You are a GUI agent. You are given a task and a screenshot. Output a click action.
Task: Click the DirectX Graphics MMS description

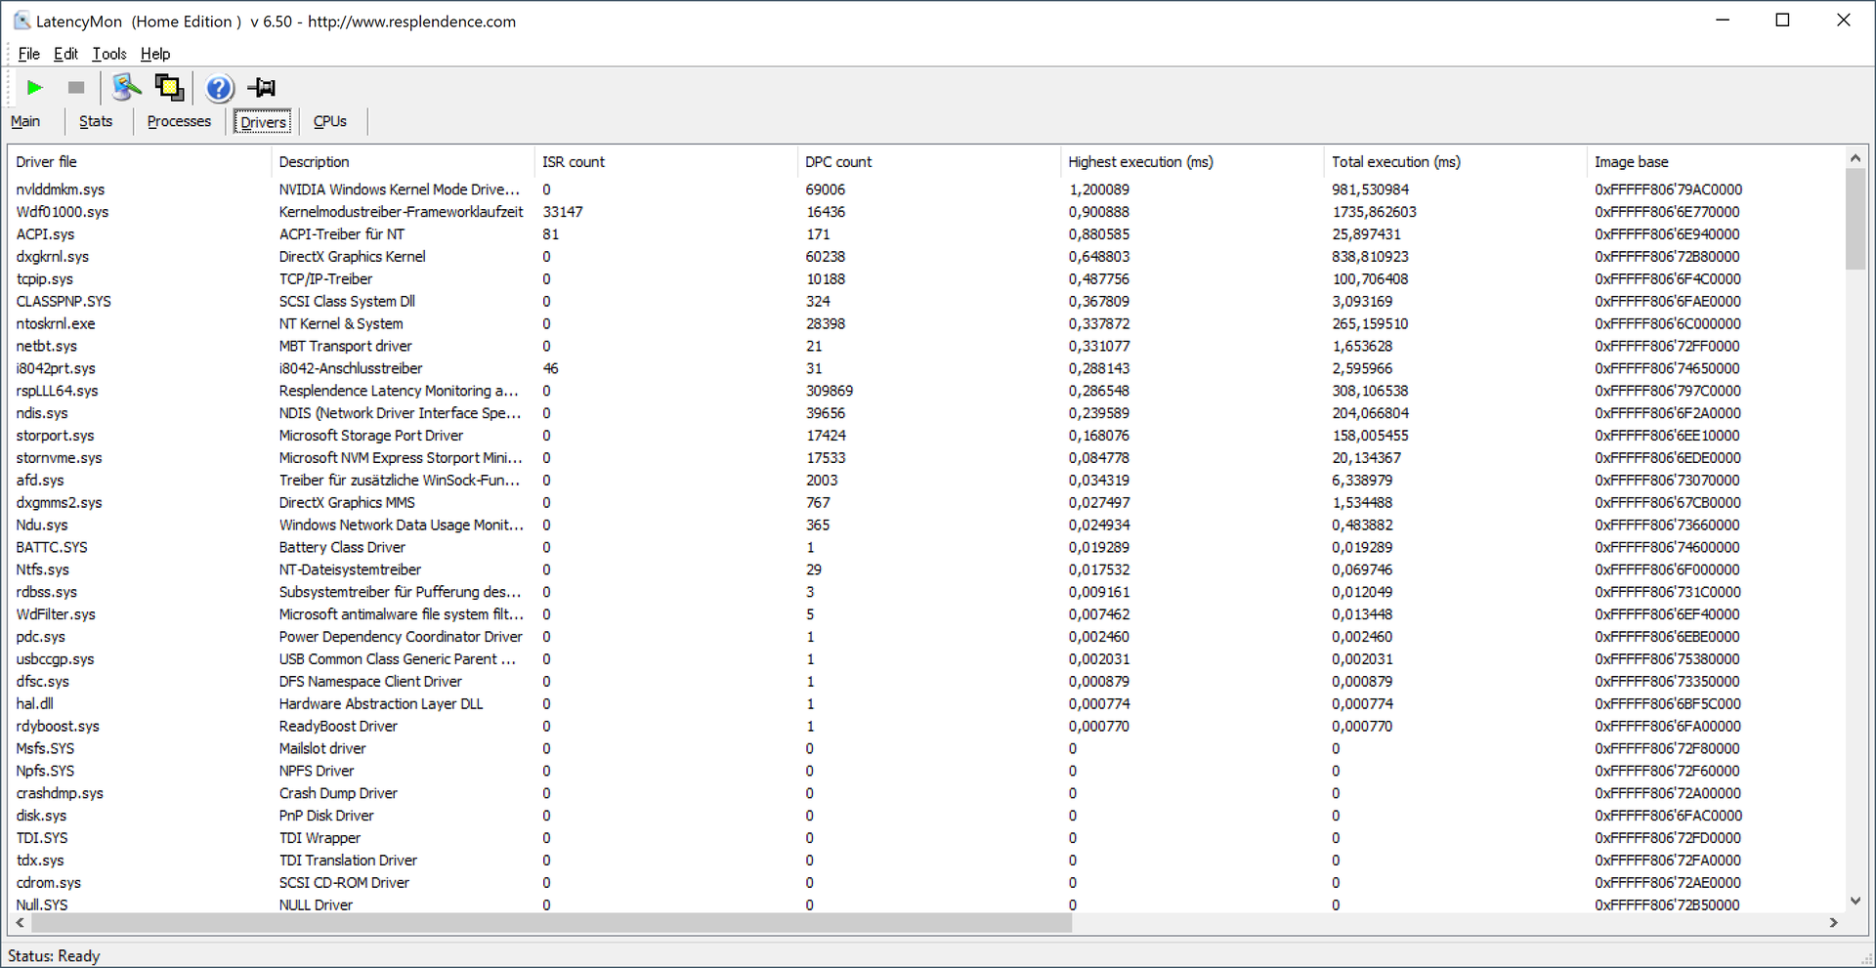point(347,503)
